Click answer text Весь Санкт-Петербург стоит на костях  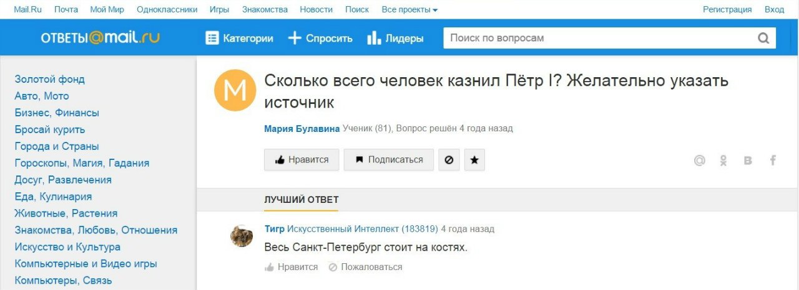click(x=366, y=247)
